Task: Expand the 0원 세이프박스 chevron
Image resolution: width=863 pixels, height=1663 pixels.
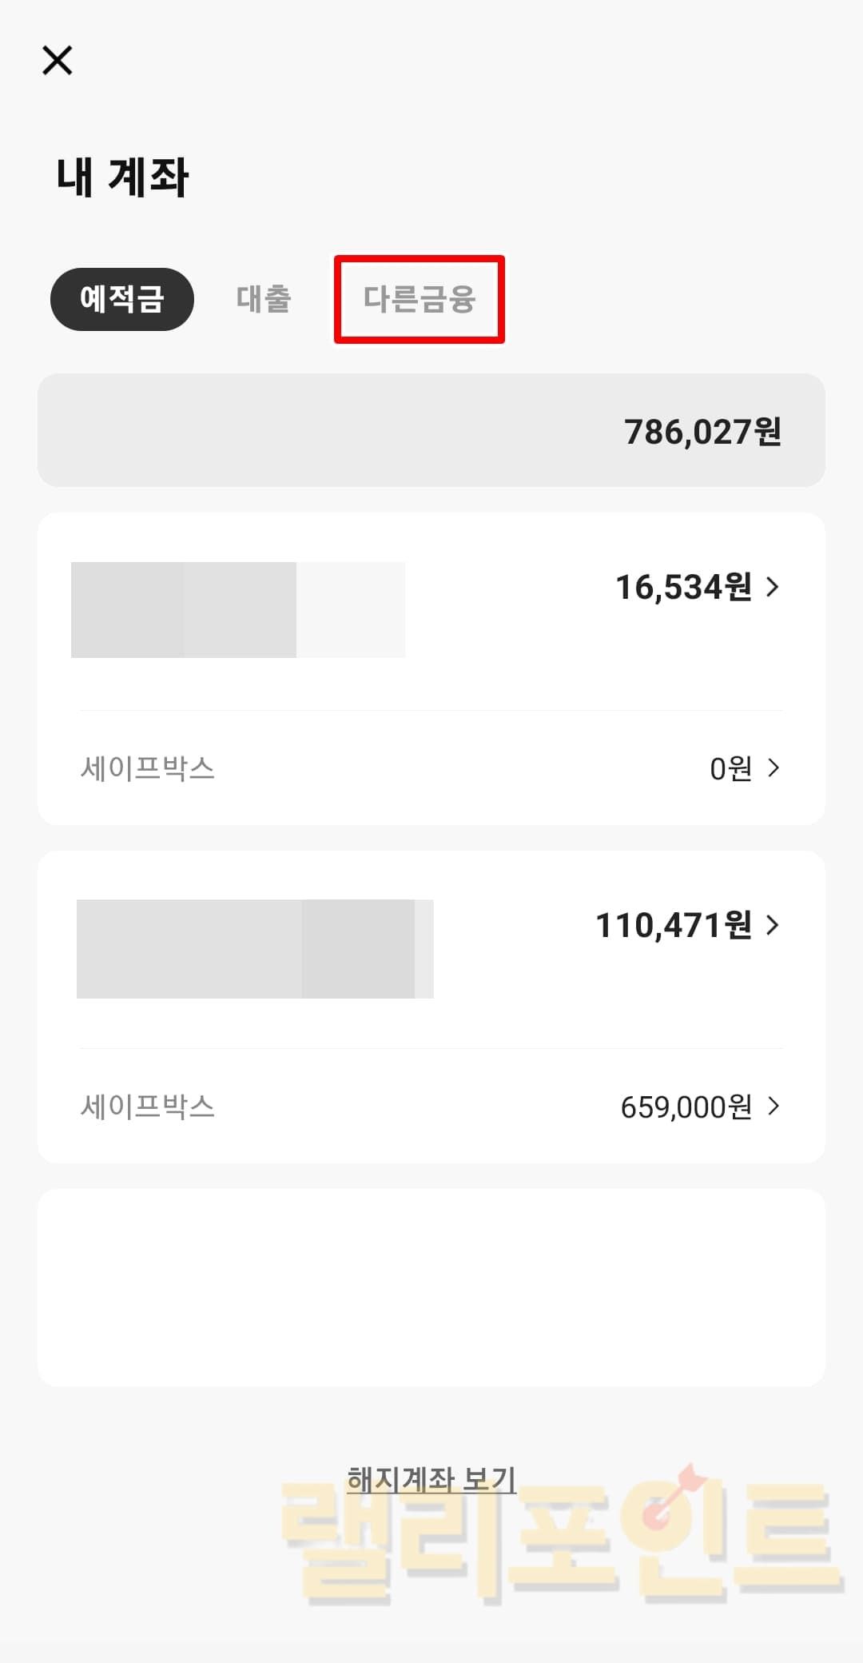Action: click(x=773, y=768)
